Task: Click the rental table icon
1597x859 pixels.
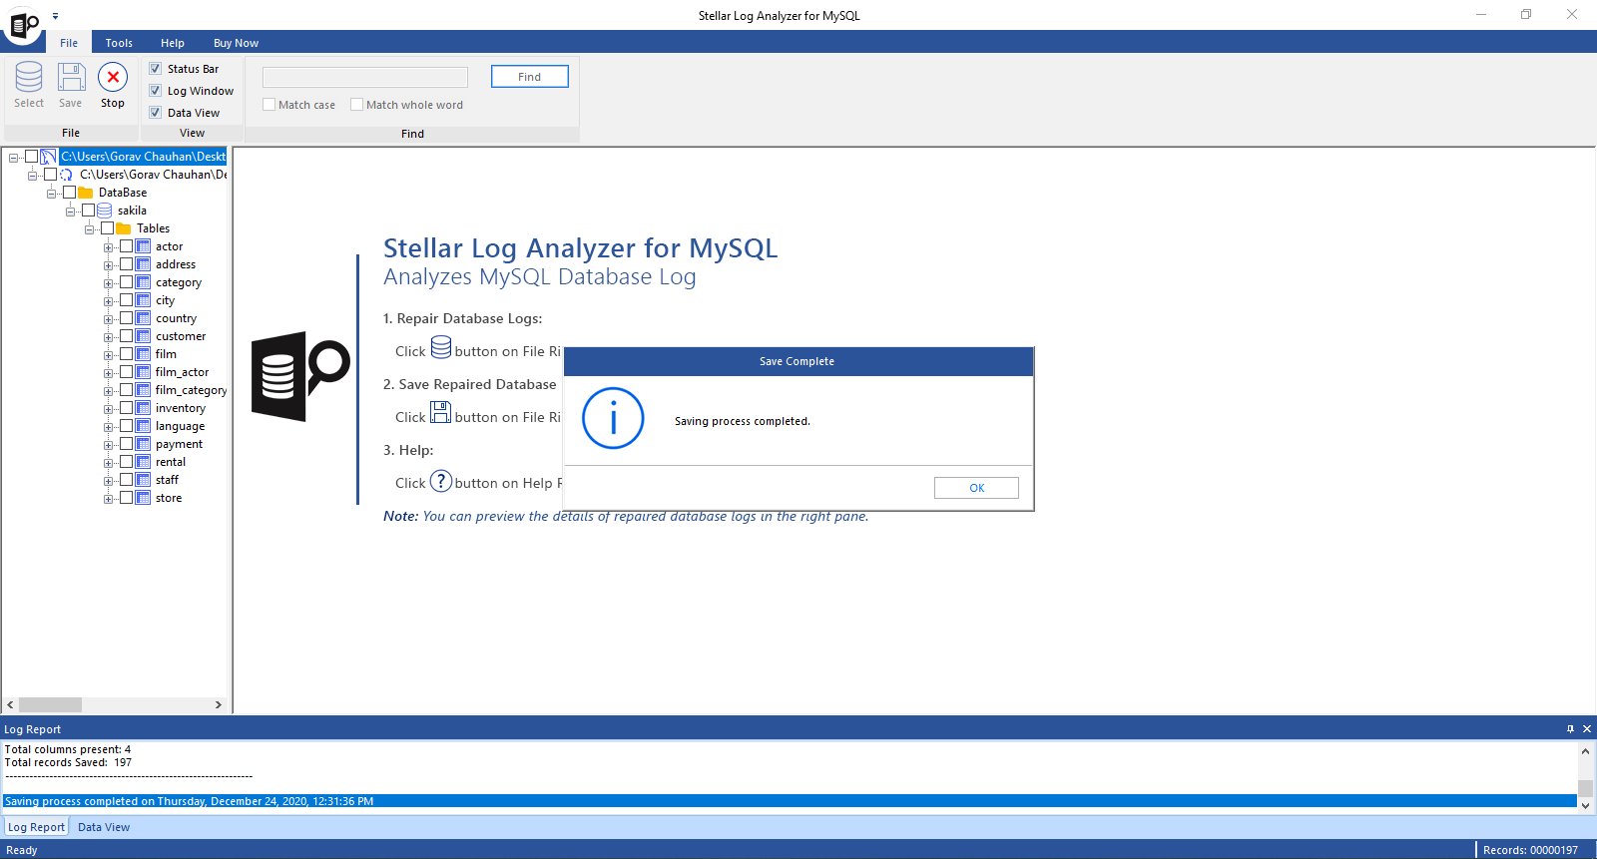Action: point(144,462)
